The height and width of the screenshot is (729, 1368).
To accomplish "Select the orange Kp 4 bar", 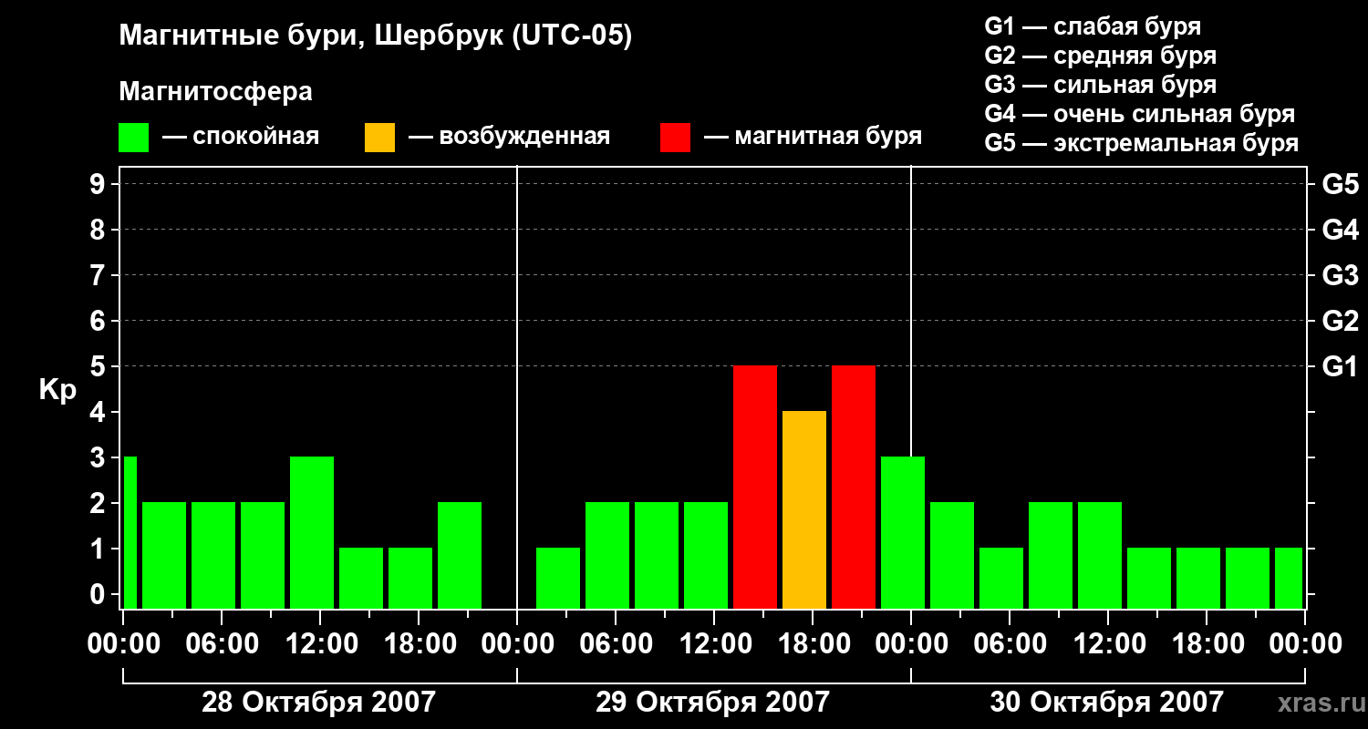I will pyautogui.click(x=804, y=510).
